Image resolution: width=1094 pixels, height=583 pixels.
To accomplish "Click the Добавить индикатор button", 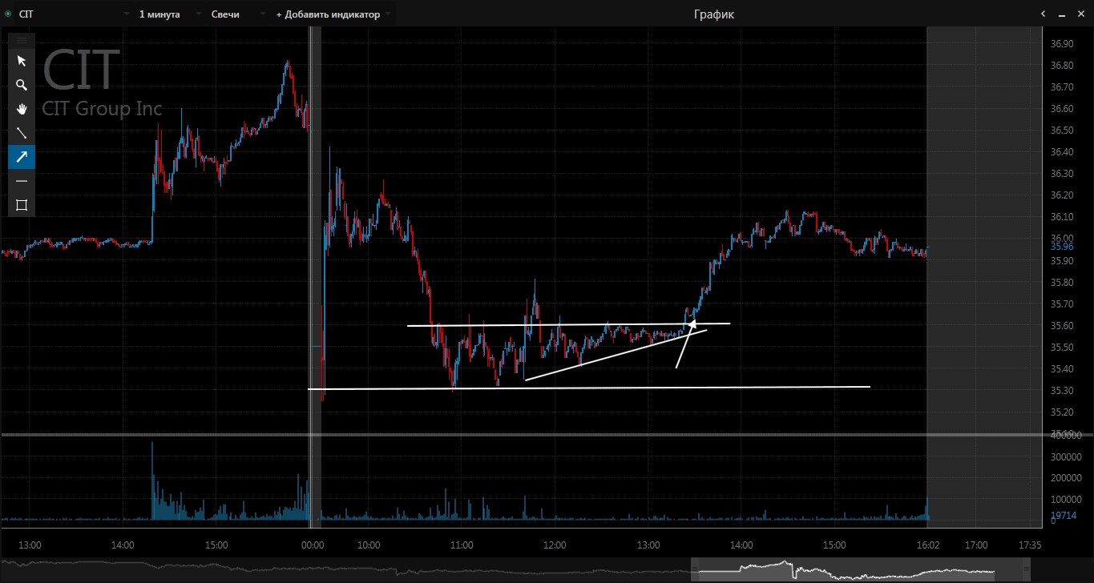I will click(327, 14).
